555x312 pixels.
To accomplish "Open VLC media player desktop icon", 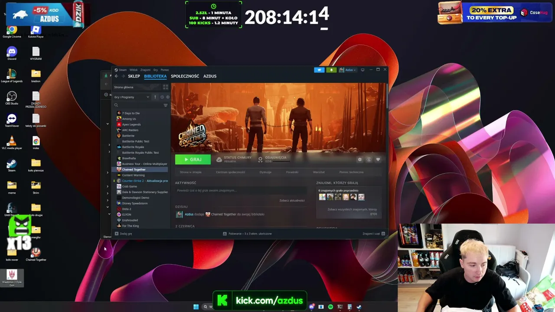I will (x=12, y=143).
